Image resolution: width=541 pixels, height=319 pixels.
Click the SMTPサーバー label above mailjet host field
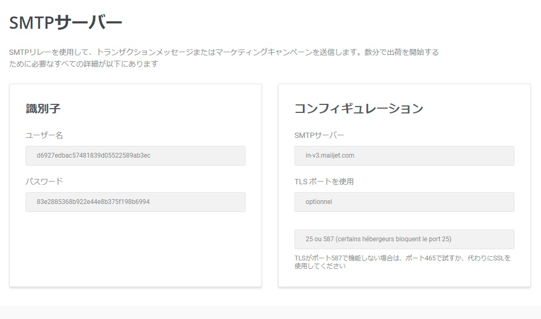click(x=319, y=135)
